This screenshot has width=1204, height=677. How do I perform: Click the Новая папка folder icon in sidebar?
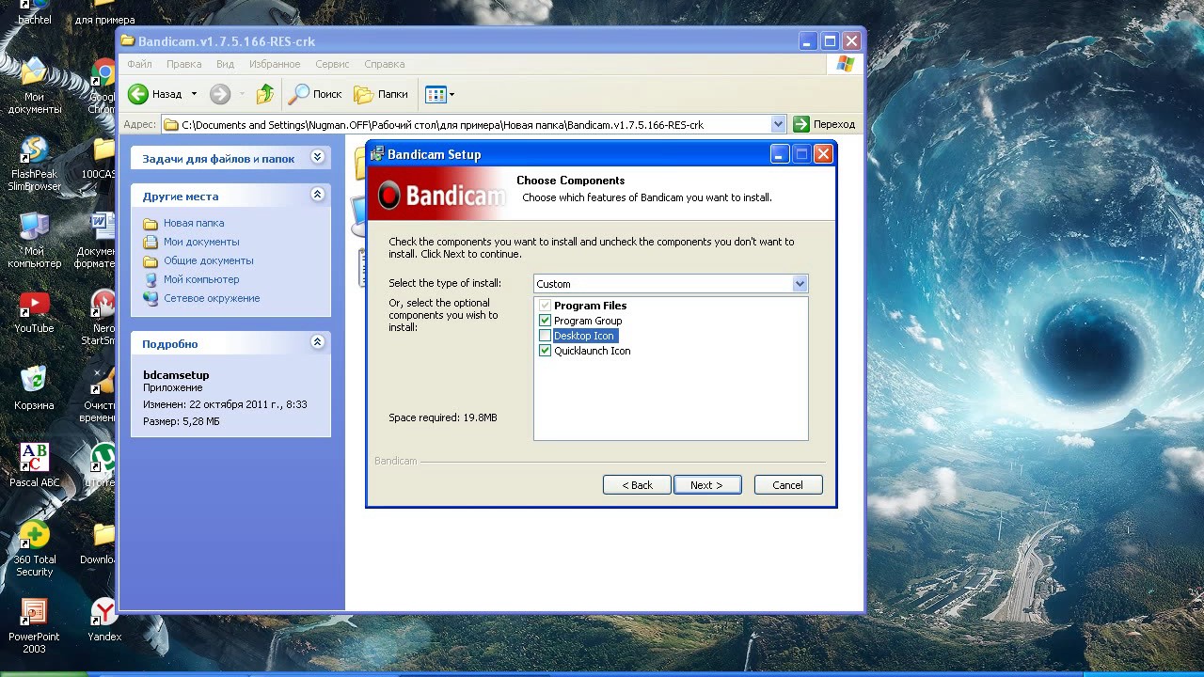coord(150,224)
